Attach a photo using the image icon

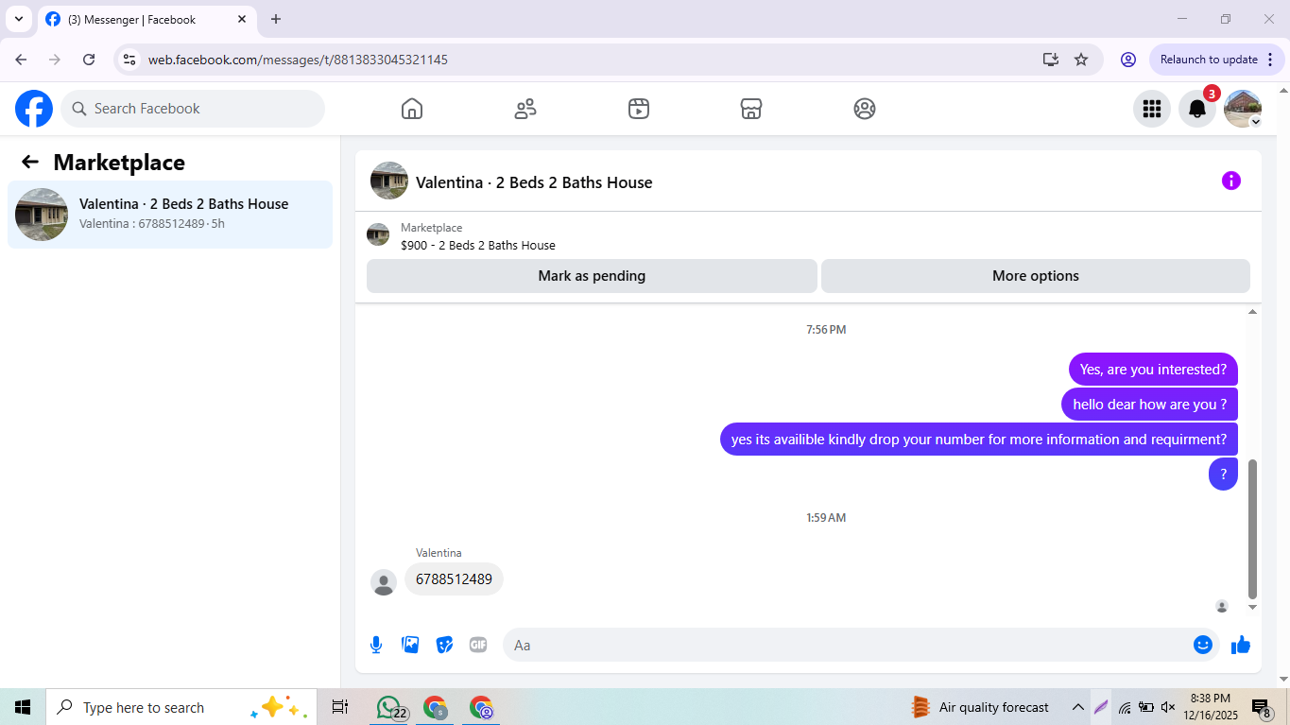coord(410,645)
